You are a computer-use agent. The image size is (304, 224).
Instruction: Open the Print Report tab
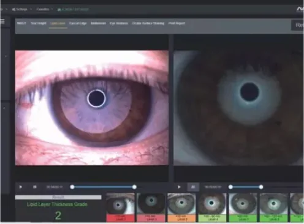[x=177, y=23]
